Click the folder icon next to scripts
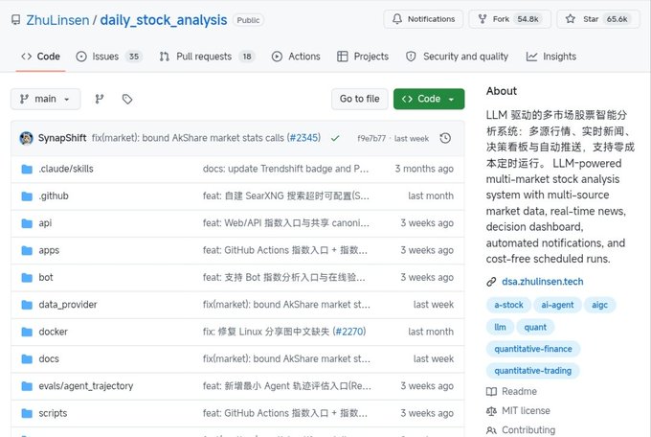The height and width of the screenshot is (437, 651). pyautogui.click(x=27, y=413)
